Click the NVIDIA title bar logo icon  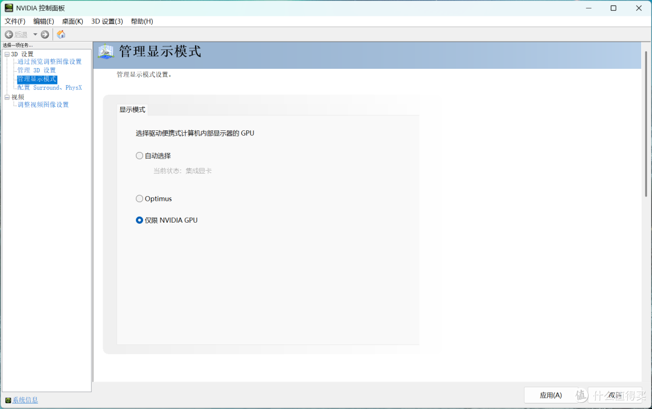[8, 8]
